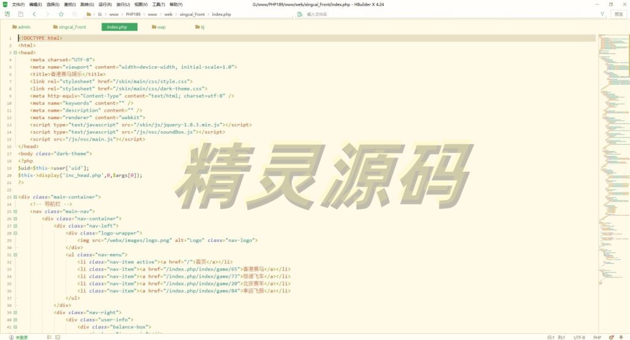Click the line linking to soundBox.js script

pyautogui.click(x=127, y=132)
